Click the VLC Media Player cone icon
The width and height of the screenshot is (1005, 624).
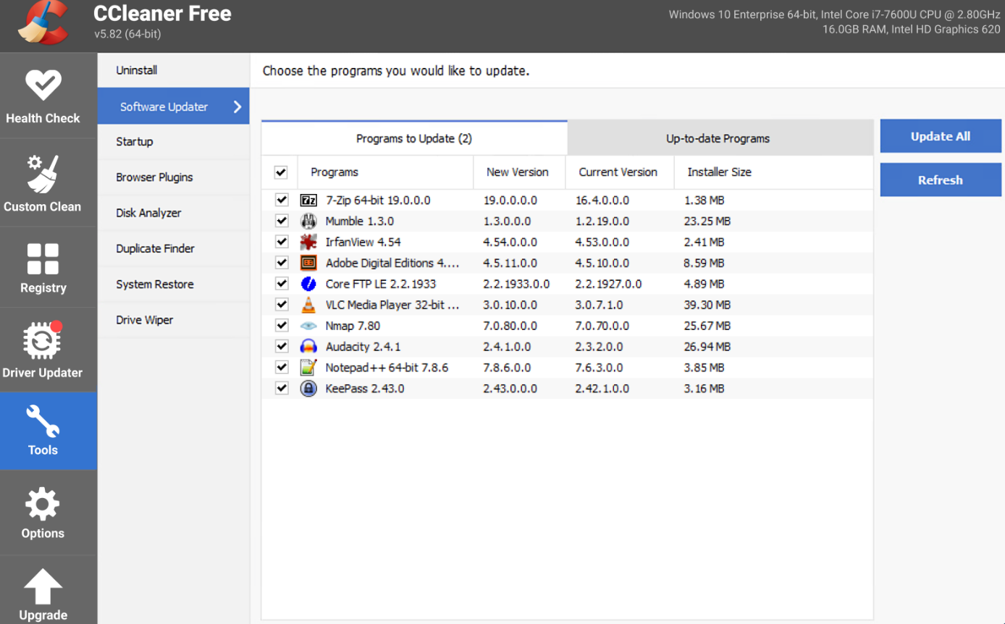coord(308,305)
